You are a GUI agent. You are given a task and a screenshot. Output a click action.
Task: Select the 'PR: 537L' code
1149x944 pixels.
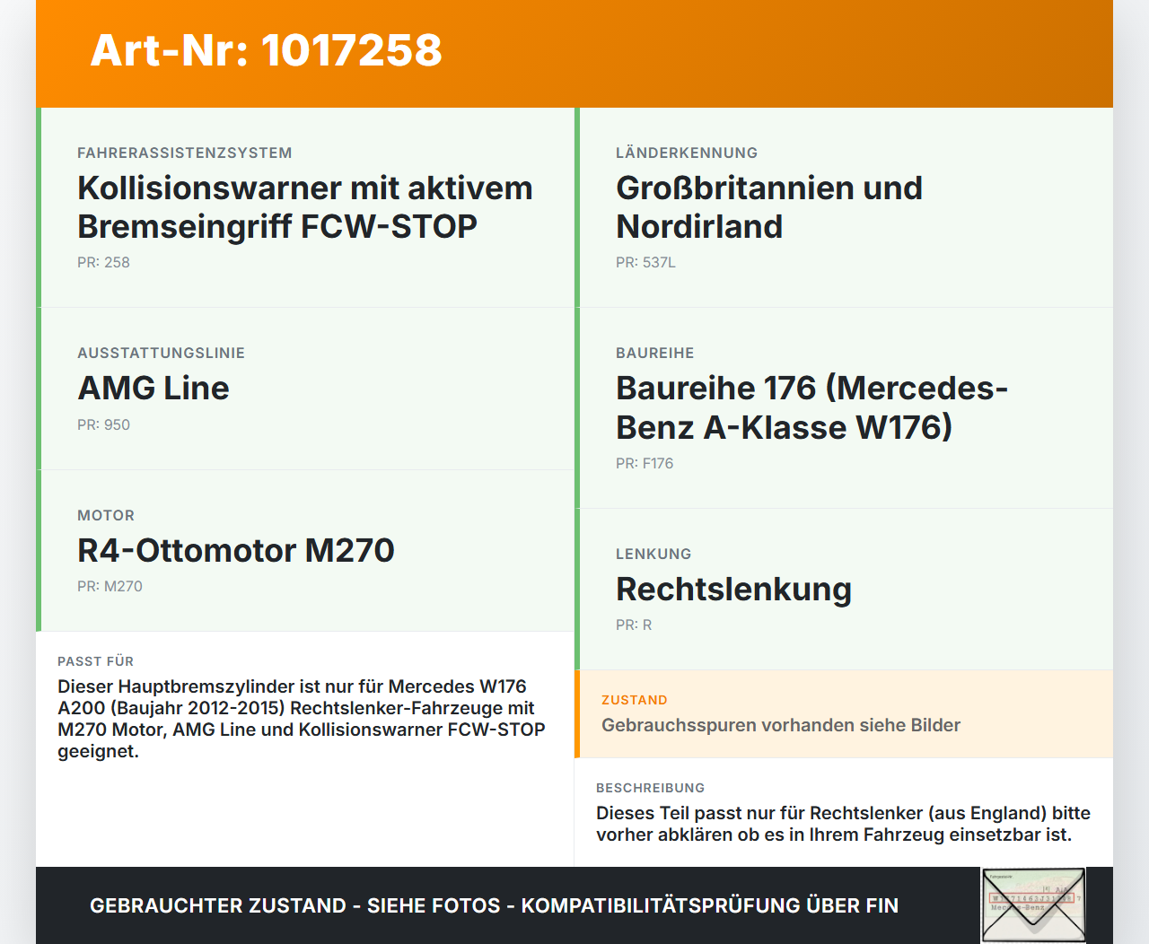point(645,262)
